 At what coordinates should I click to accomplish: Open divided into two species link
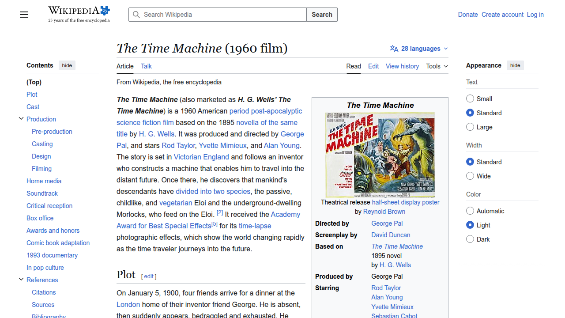pos(213,191)
